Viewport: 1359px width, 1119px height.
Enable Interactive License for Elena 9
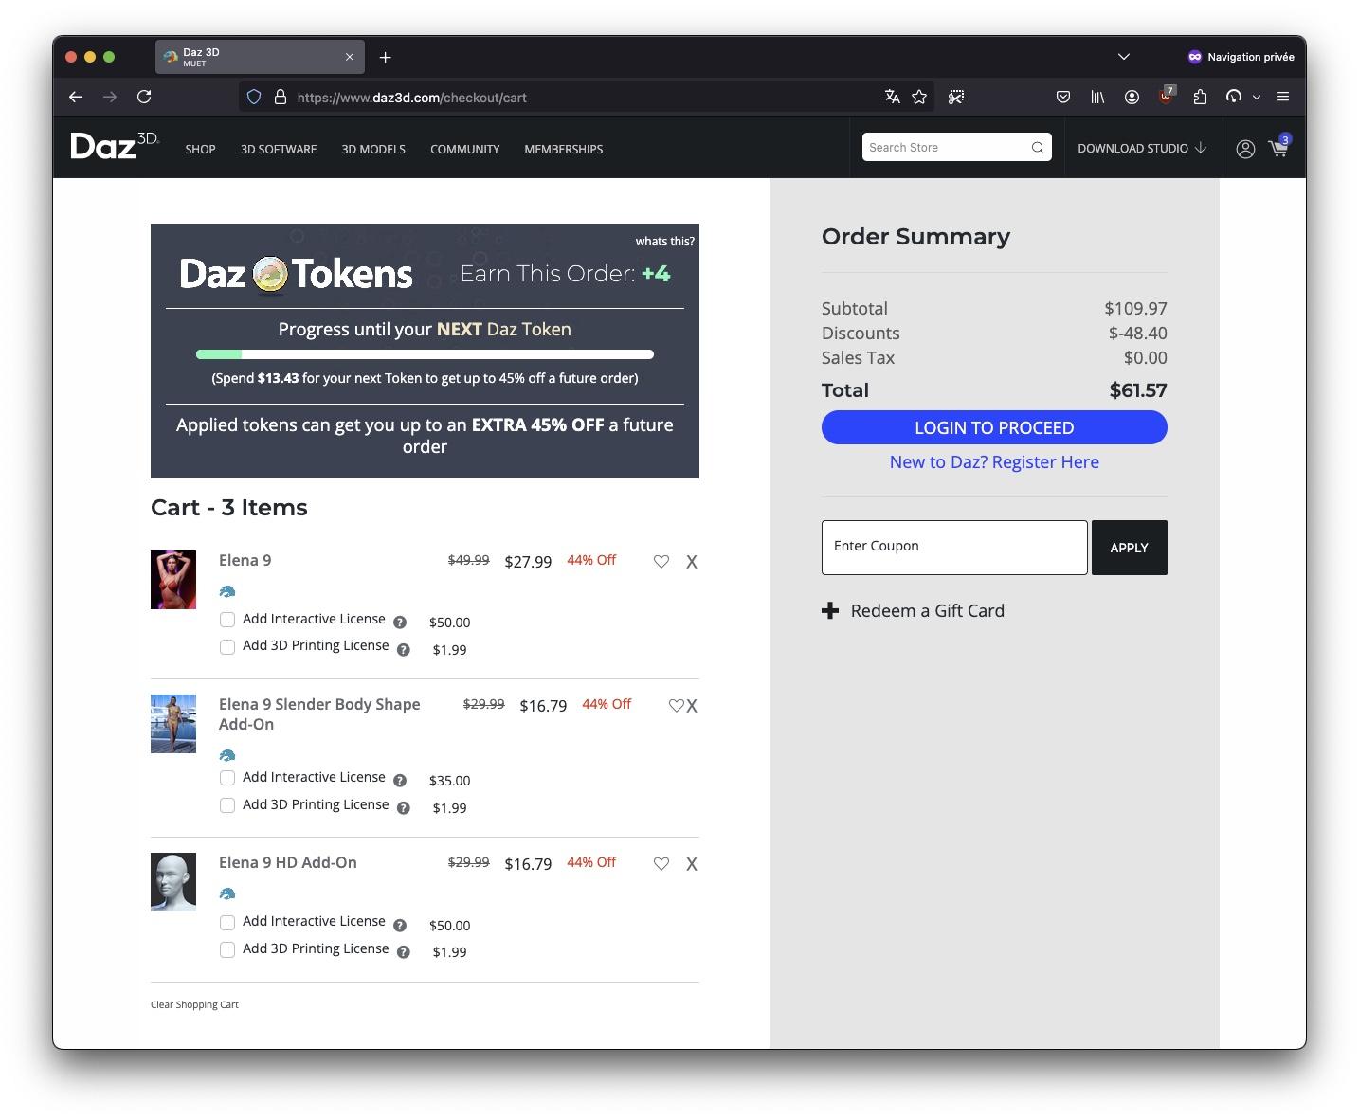227,620
